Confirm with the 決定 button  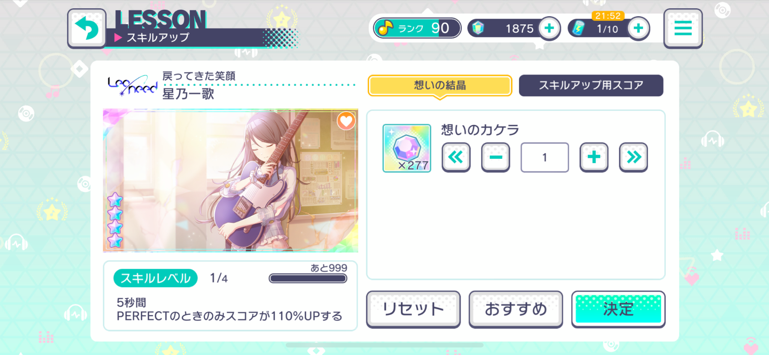tap(618, 309)
